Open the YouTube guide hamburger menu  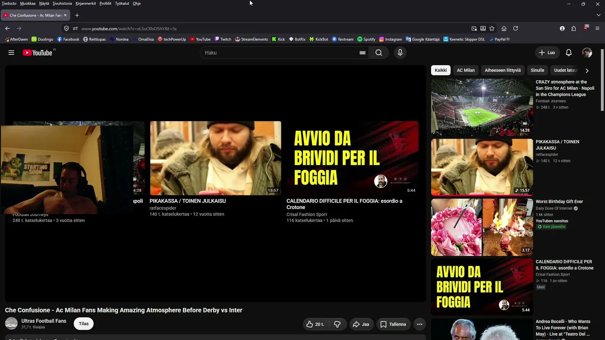[x=11, y=52]
